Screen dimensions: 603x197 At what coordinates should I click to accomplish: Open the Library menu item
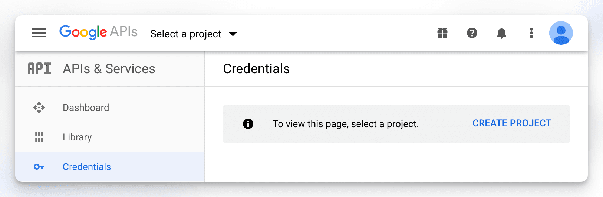[77, 137]
